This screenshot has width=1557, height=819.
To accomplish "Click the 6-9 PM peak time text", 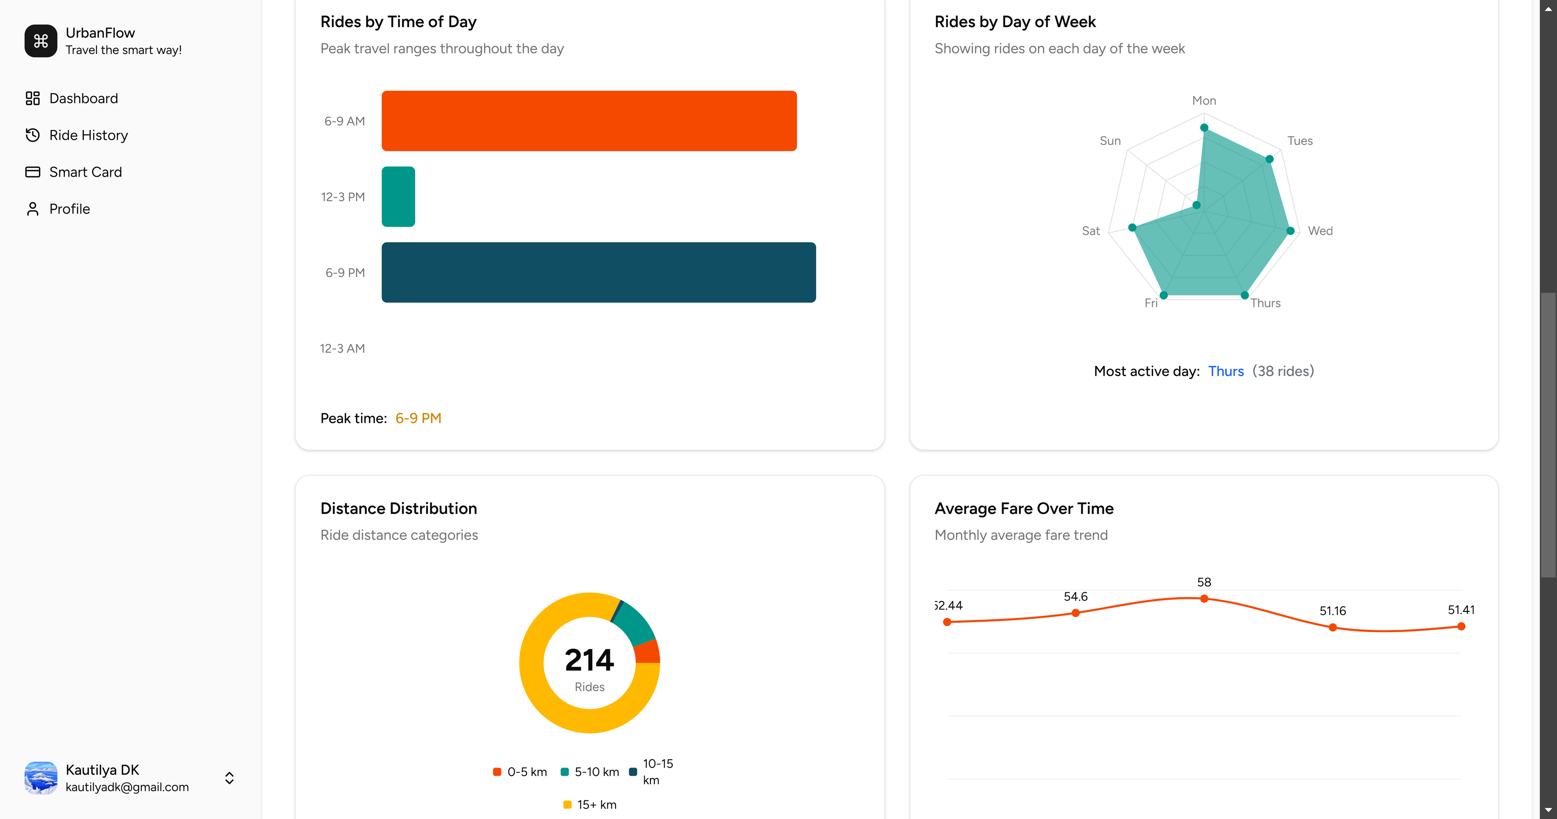I will (x=418, y=417).
